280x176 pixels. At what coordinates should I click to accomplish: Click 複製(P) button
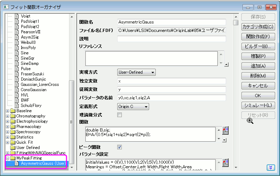[258, 56]
